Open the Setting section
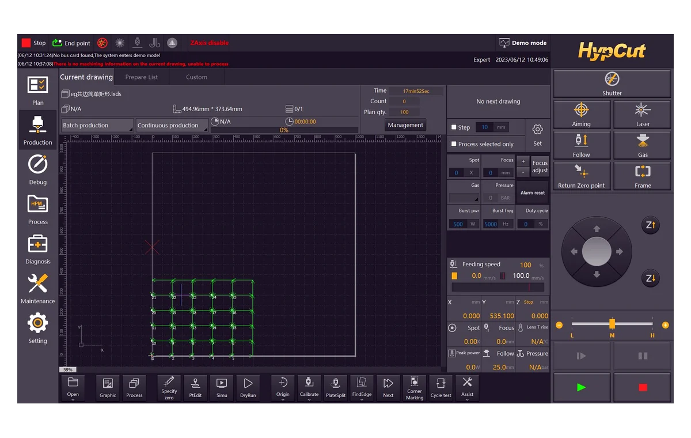The image size is (691, 438). point(37,328)
